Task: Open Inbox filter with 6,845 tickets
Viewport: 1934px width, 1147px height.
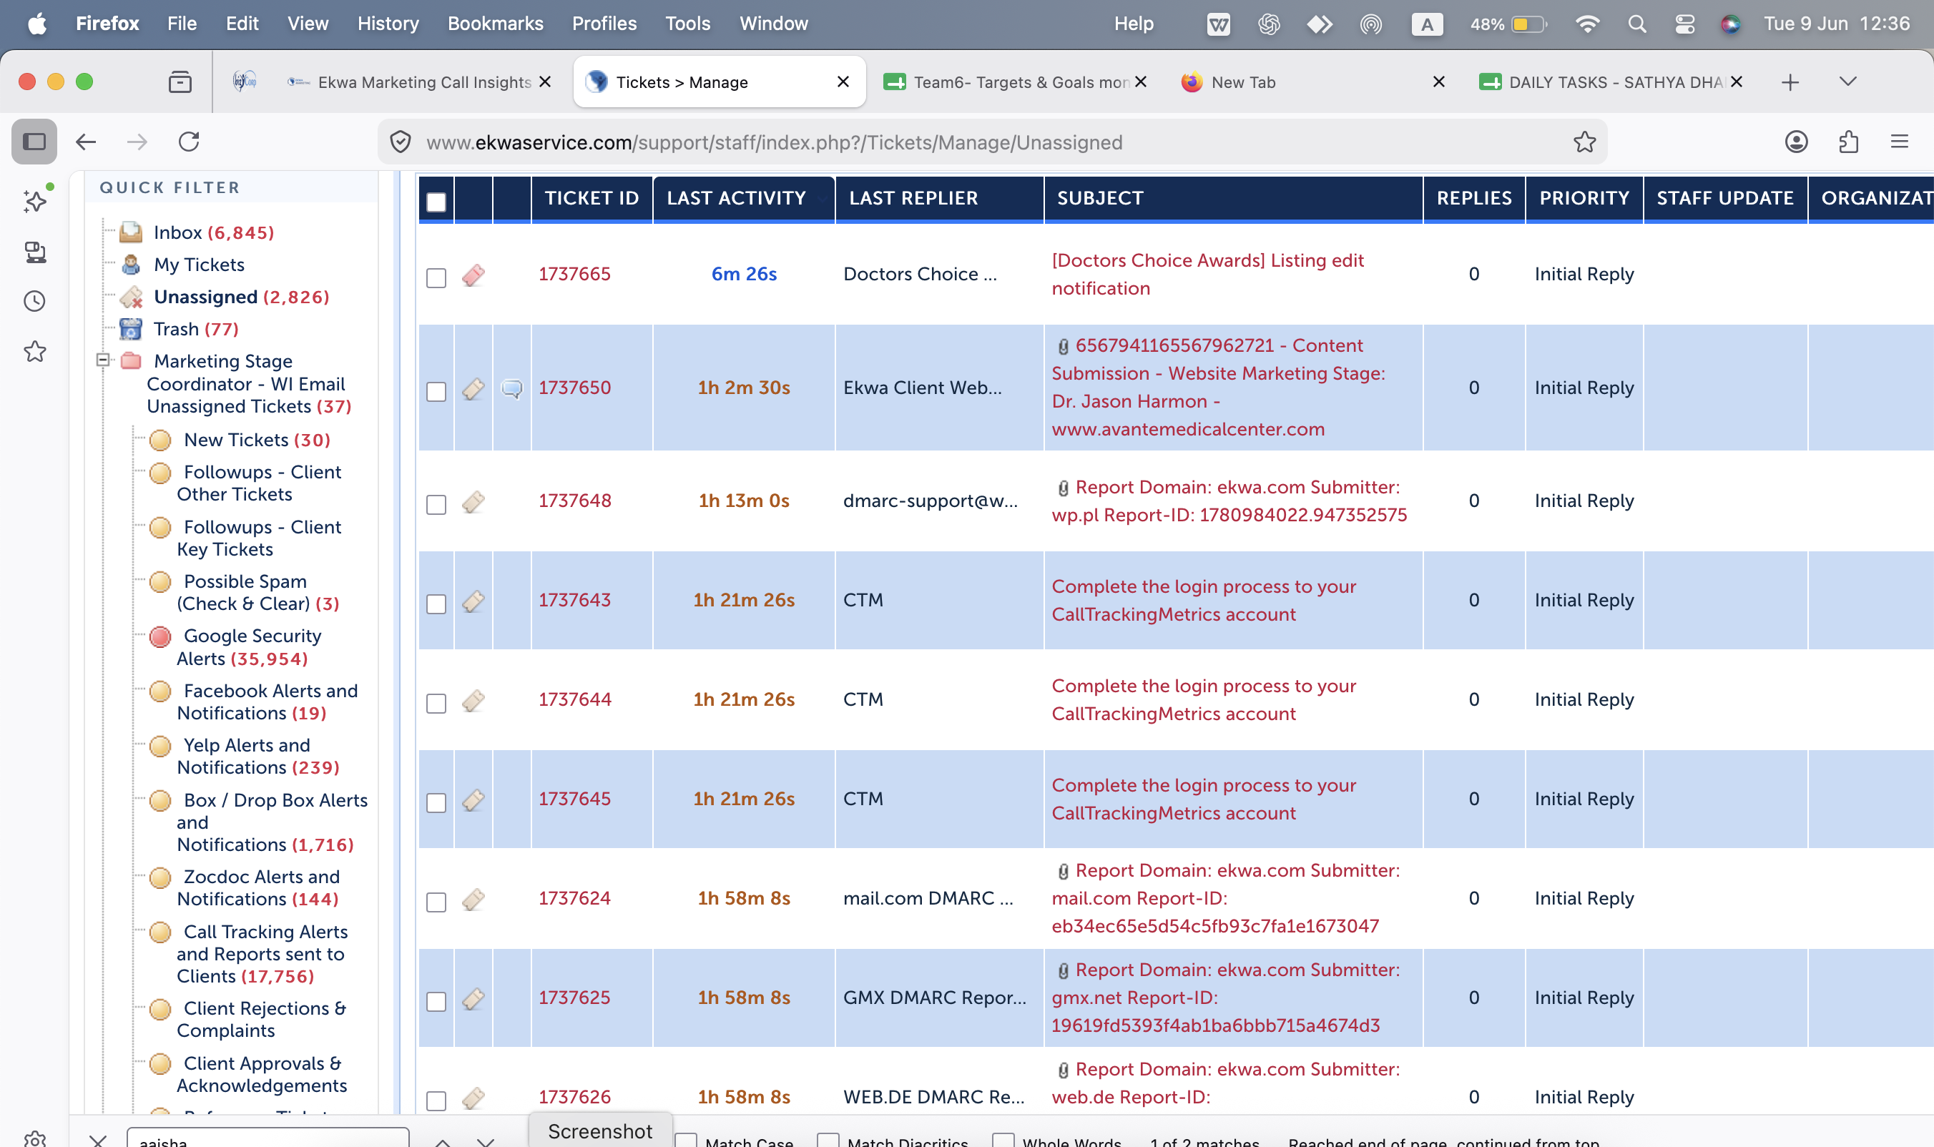Action: click(x=213, y=232)
